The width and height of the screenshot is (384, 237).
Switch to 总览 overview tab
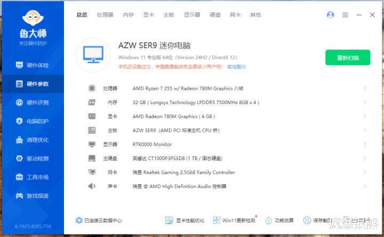coord(82,15)
